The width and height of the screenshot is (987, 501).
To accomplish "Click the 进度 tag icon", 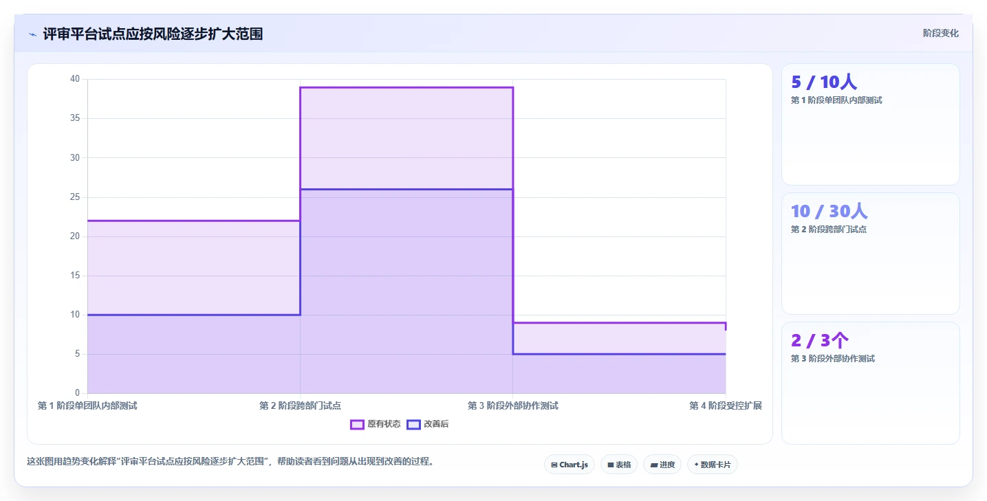I will click(x=653, y=465).
